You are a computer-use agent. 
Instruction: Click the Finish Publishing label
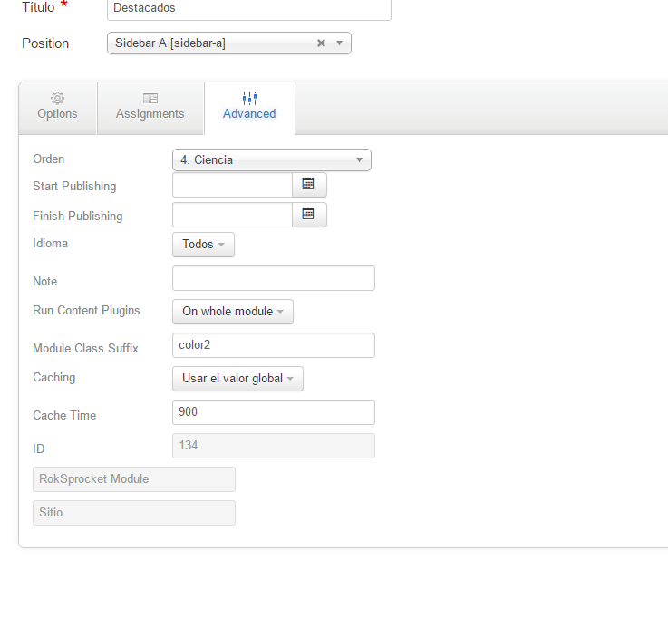78,216
